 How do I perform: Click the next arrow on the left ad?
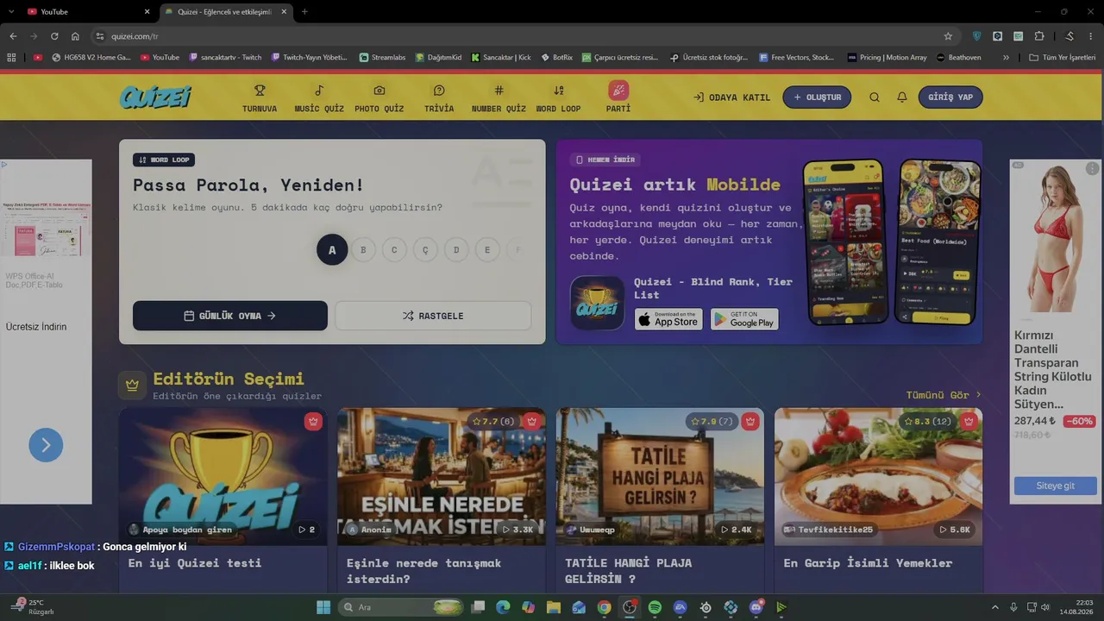pyautogui.click(x=46, y=445)
